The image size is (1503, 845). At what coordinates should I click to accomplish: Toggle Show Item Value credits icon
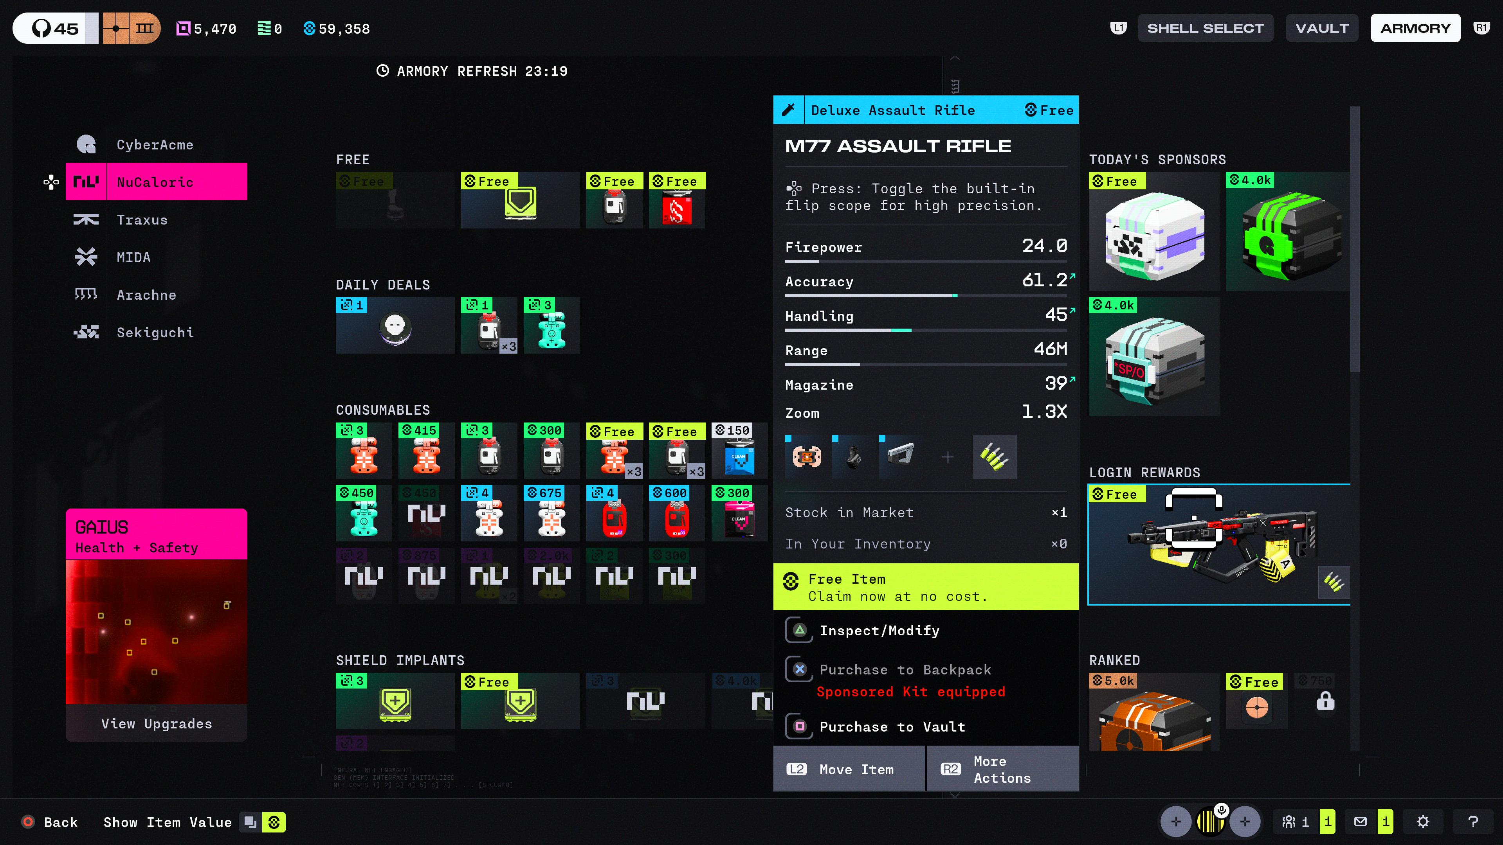coord(274,822)
